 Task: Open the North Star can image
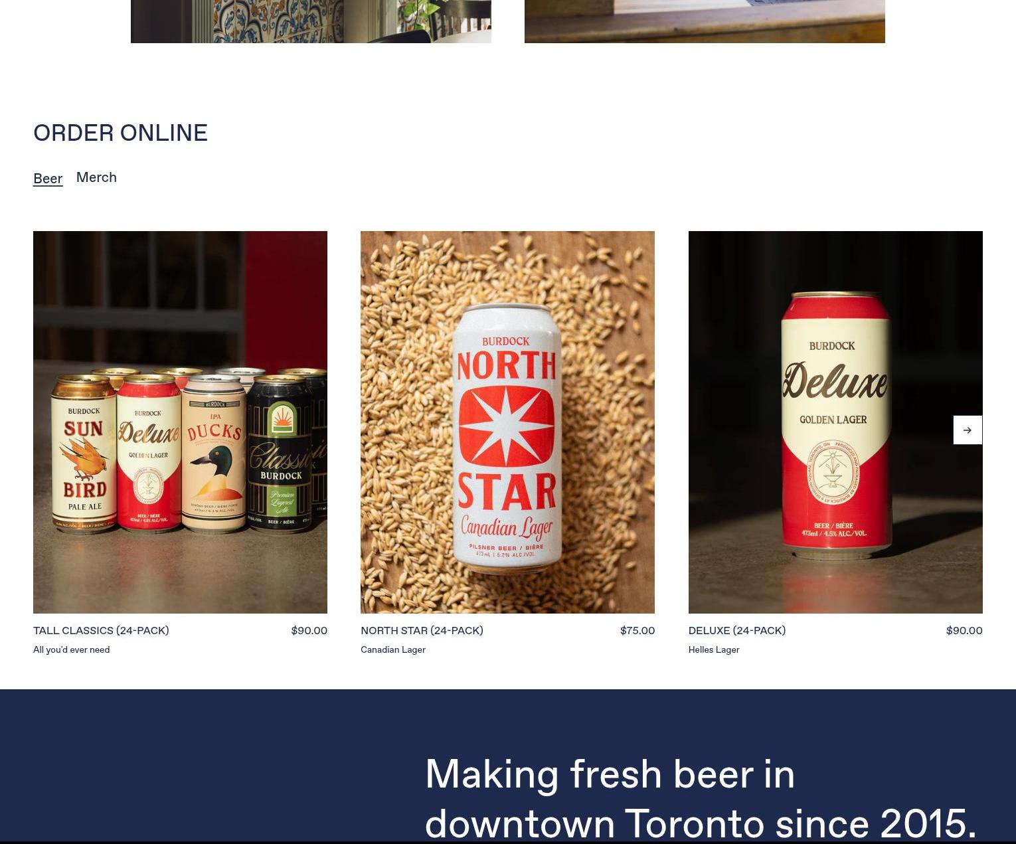pos(507,422)
